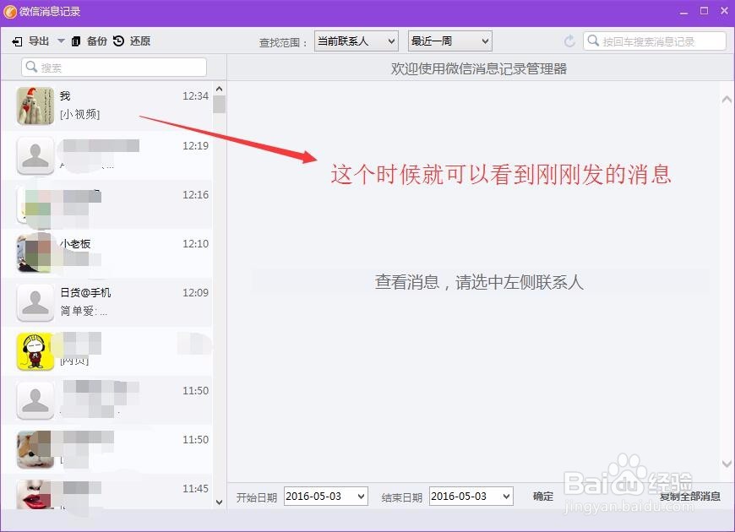Click the 小老板 avatar thumbnail
735x532 pixels.
tap(35, 253)
